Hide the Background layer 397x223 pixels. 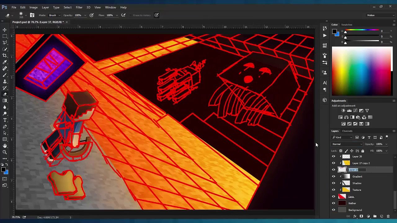click(334, 210)
